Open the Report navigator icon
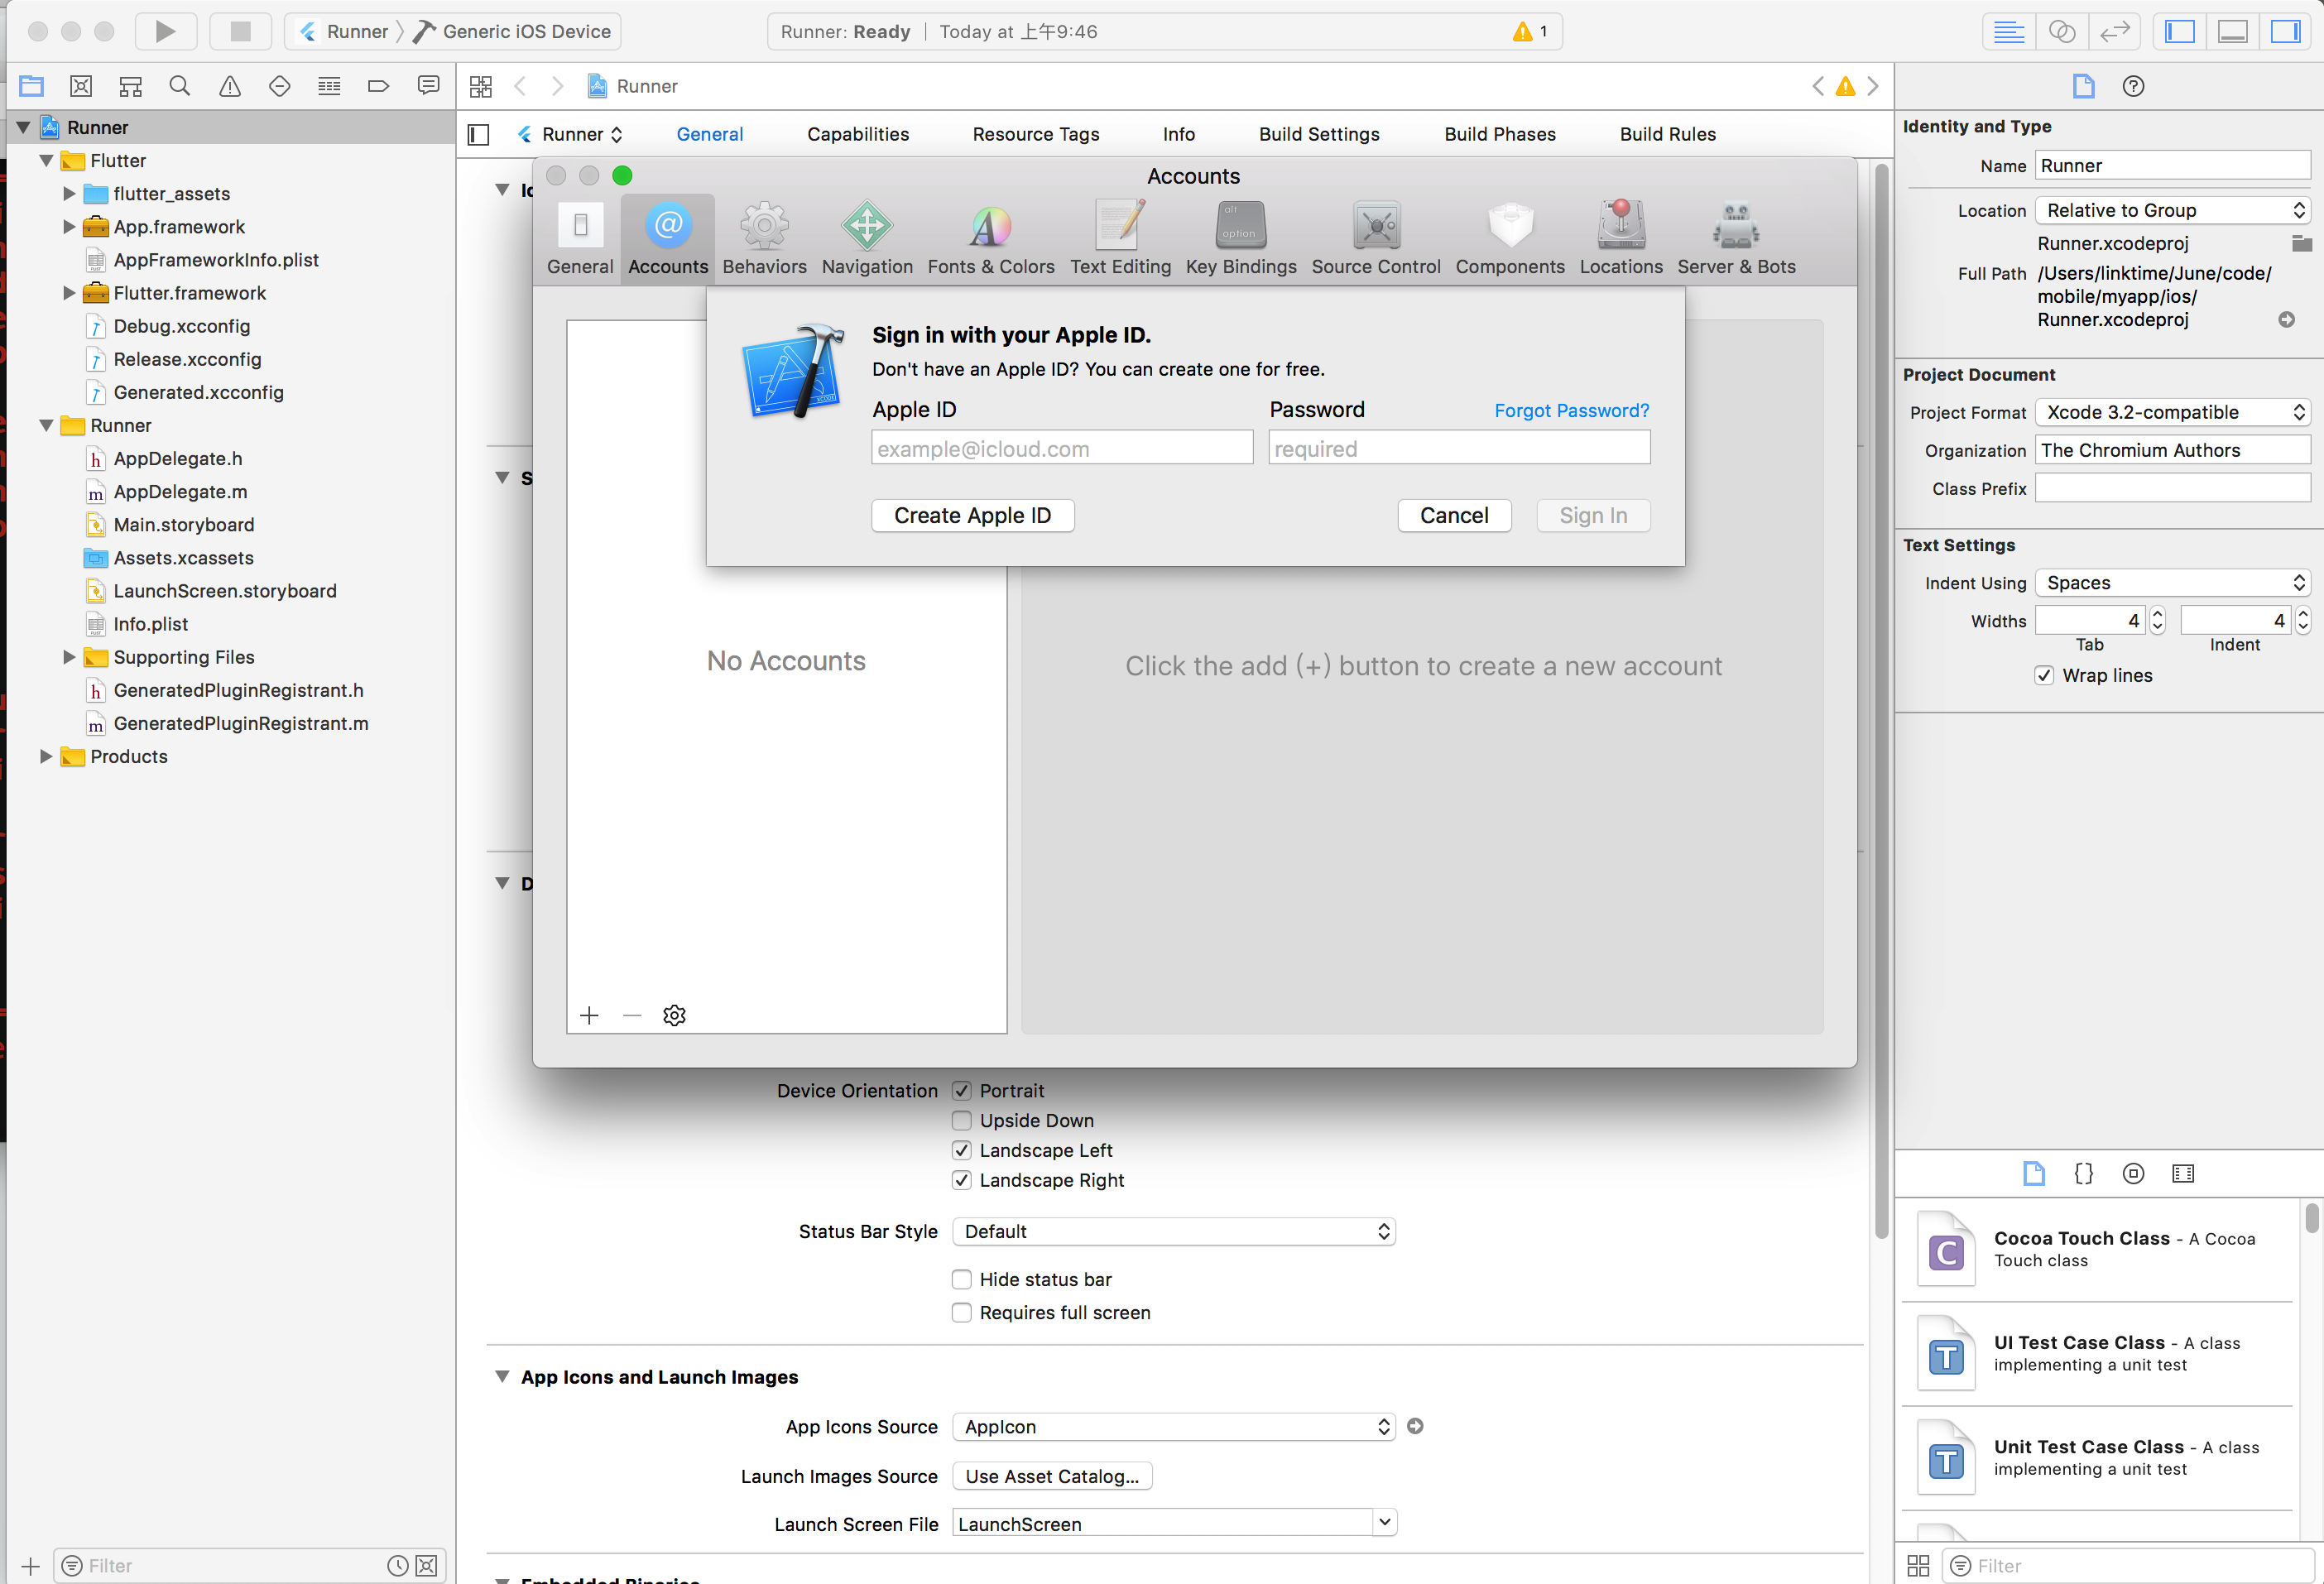The width and height of the screenshot is (2324, 1584). pos(428,86)
